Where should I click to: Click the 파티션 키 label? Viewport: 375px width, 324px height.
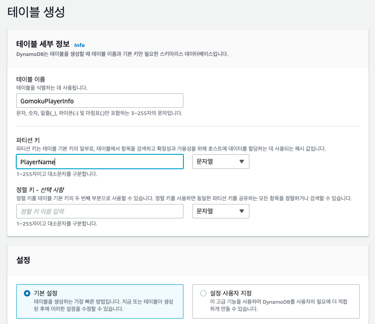coord(28,140)
